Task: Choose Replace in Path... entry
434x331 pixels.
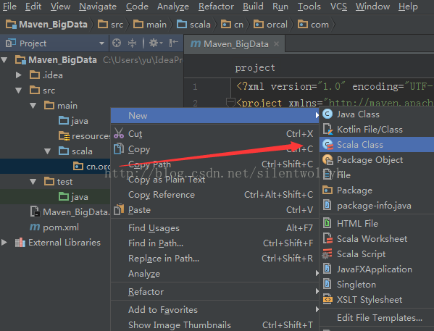Action: (x=214, y=259)
